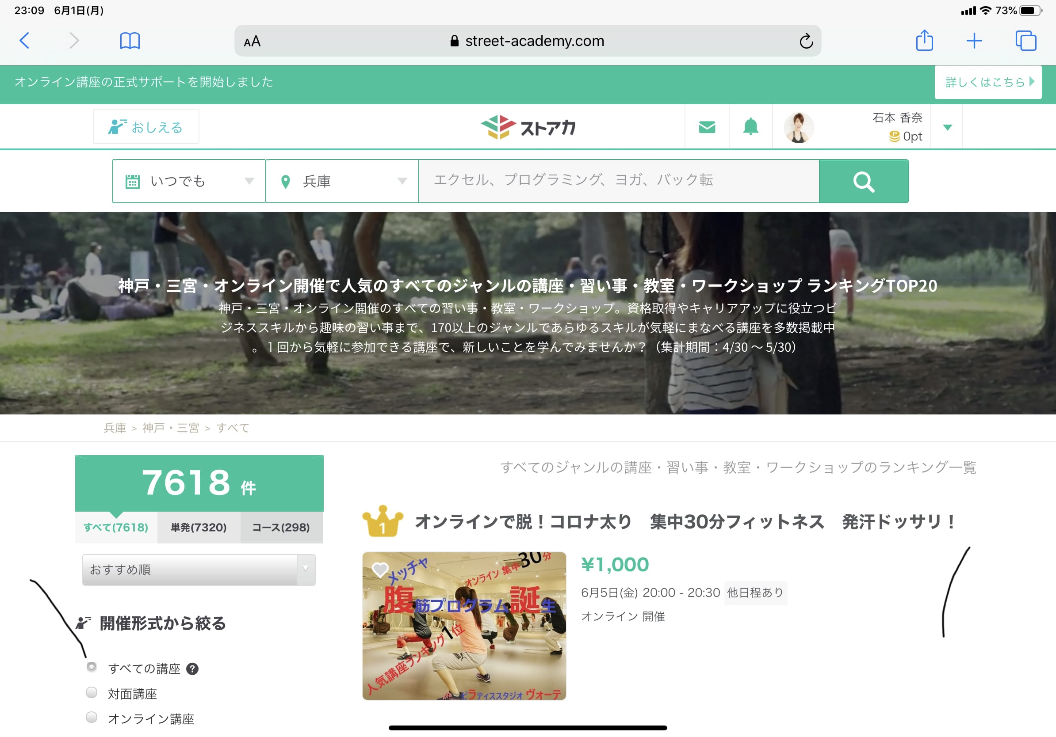Open the 兵庫 location dropdown
Viewport: 1056px width, 737px height.
coord(342,182)
